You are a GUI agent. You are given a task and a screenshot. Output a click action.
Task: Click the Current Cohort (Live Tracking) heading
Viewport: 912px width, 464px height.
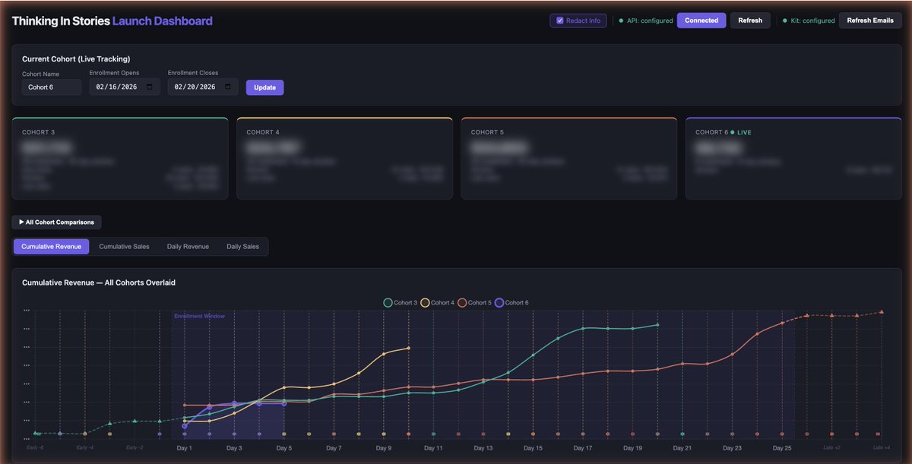pos(76,58)
